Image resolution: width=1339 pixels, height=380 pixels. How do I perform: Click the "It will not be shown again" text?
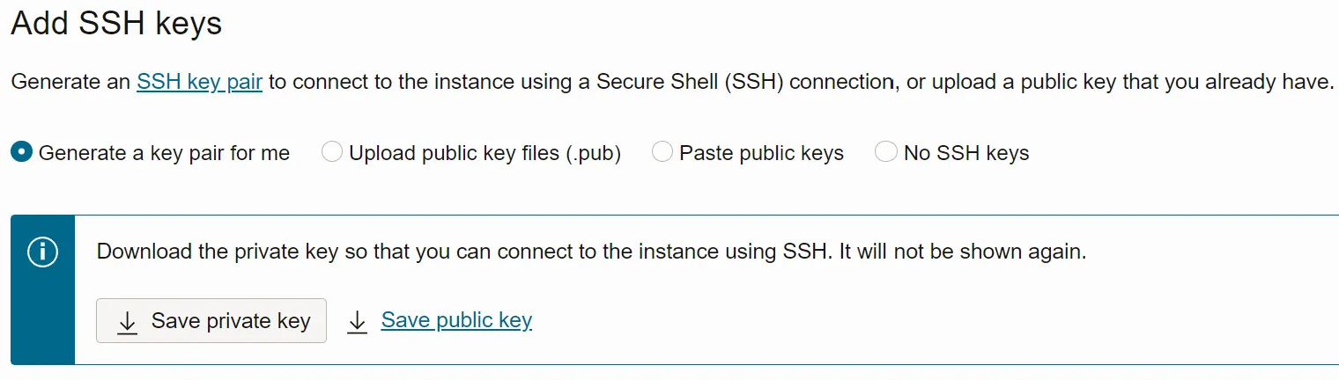pos(962,252)
